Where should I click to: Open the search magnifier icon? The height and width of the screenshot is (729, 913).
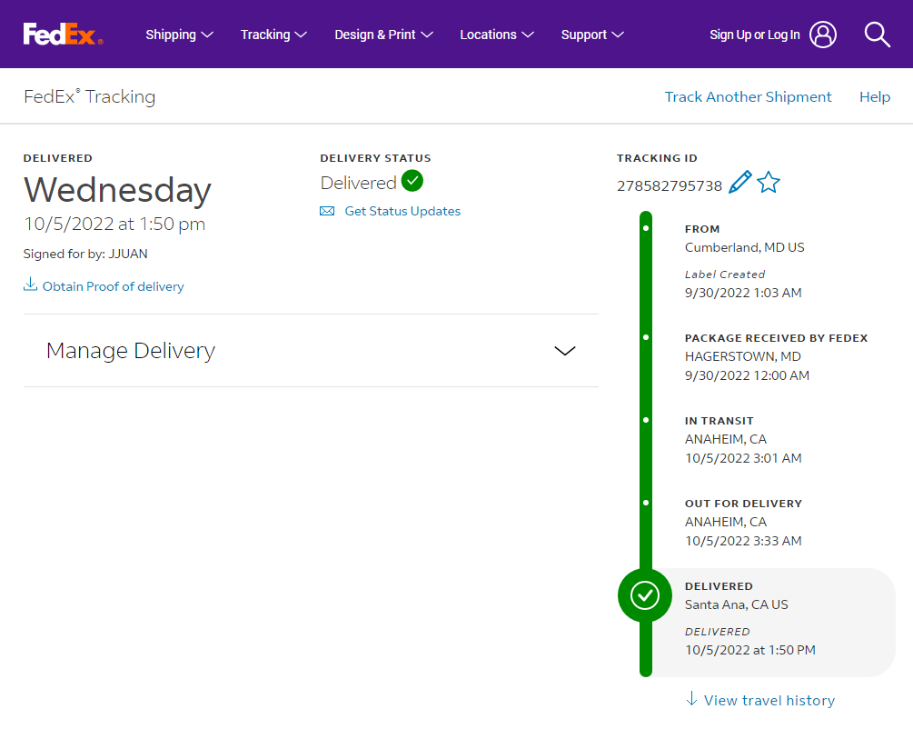(877, 35)
